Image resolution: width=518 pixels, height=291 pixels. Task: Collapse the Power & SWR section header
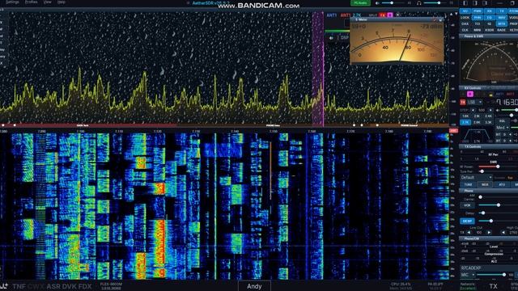488,36
